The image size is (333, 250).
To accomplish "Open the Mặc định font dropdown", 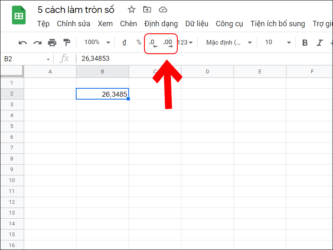I will 227,42.
